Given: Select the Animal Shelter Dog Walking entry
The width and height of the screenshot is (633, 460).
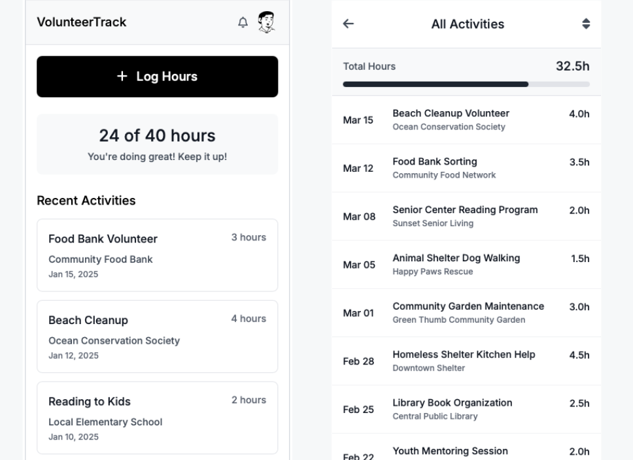Looking at the screenshot, I should 466,265.
